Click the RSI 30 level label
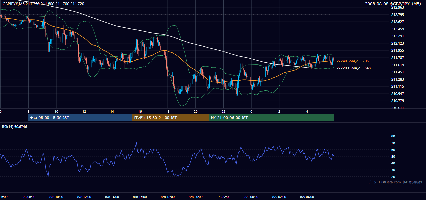Viewport: 426px width, 200px height. [393, 170]
